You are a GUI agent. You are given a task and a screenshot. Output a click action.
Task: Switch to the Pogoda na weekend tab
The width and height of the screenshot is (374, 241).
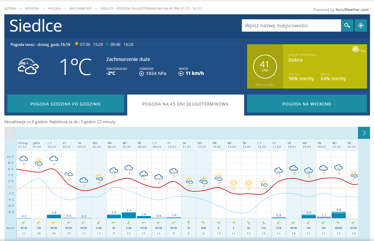point(307,104)
